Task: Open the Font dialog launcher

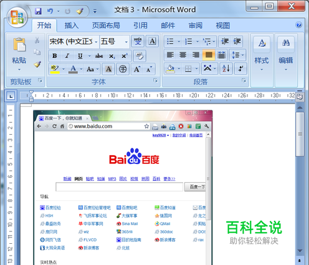Action: tap(155, 80)
